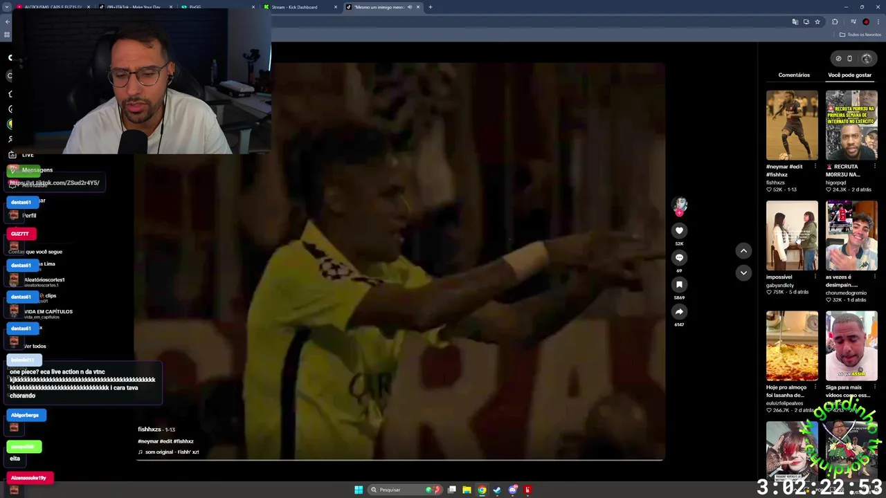Open the compass explore icon in TikTok pill
The image size is (886, 498).
click(x=838, y=58)
